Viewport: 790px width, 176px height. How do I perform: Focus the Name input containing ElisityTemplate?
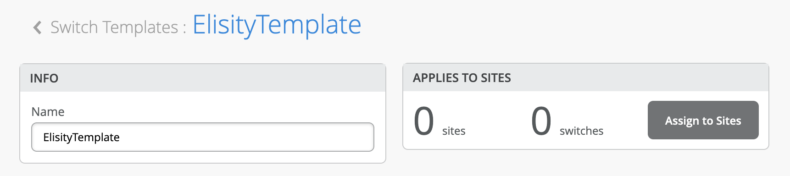[x=203, y=137]
